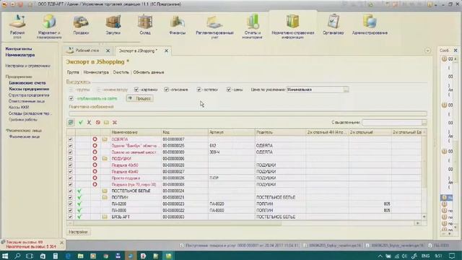Uncheck the ОДЕЯЛА row checkbox
The height and width of the screenshot is (260, 462).
(x=70, y=139)
